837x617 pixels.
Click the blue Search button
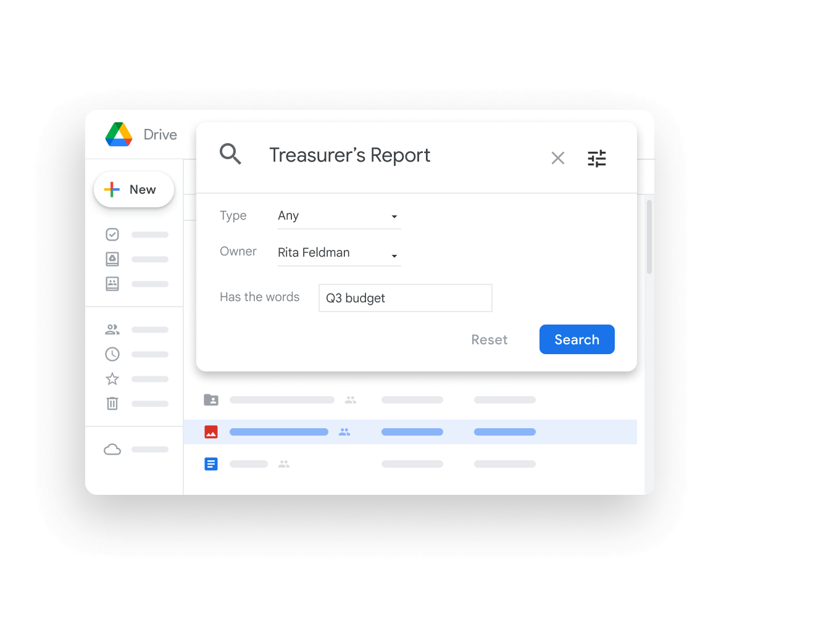(x=577, y=339)
